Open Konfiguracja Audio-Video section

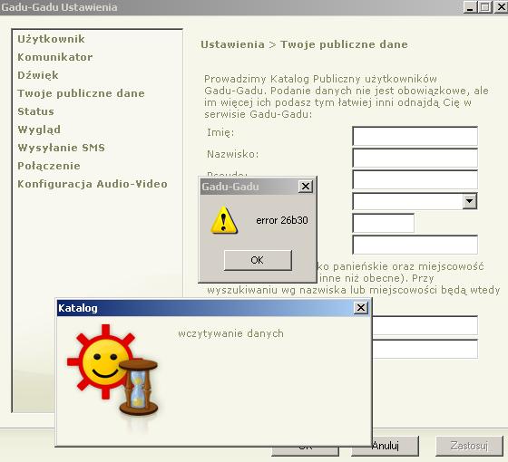click(93, 184)
